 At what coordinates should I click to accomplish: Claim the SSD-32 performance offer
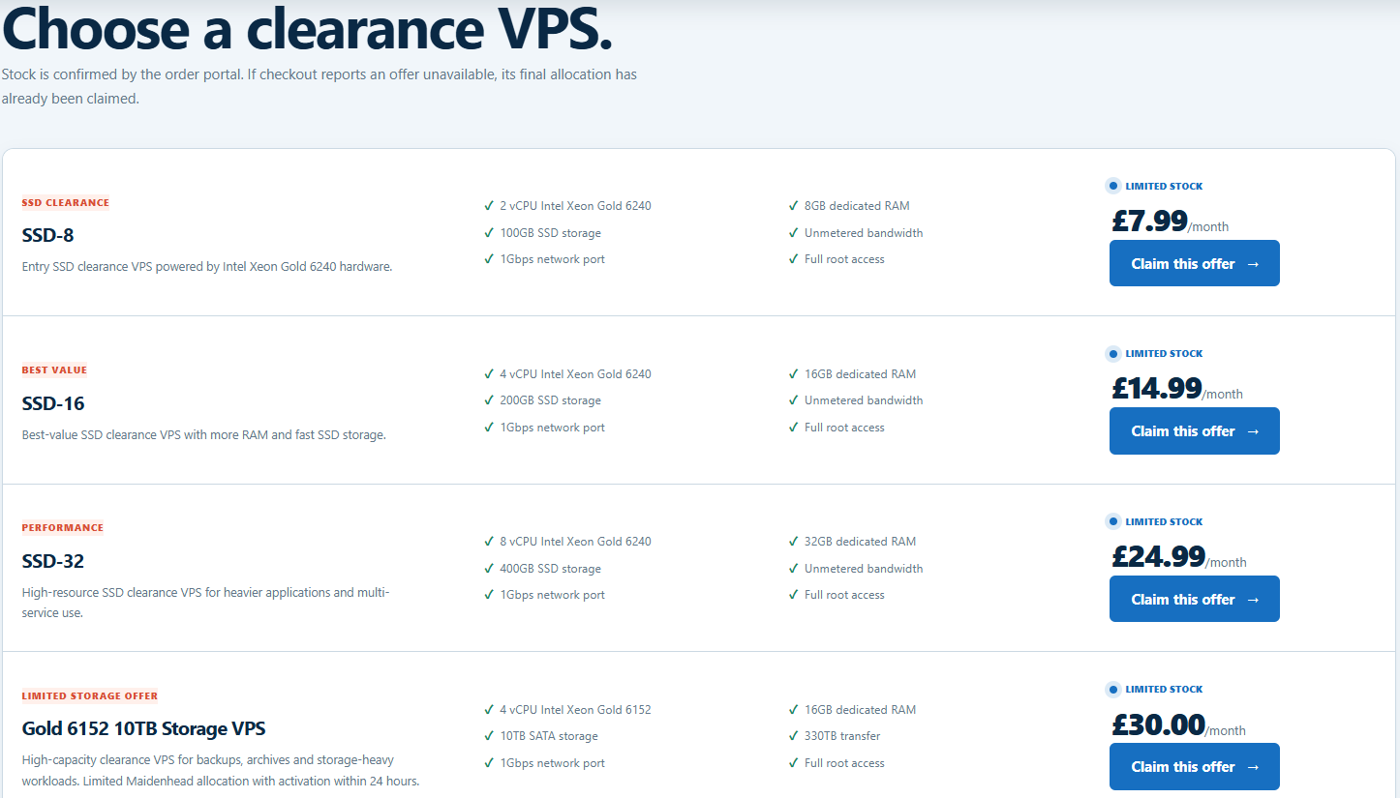coord(1194,599)
